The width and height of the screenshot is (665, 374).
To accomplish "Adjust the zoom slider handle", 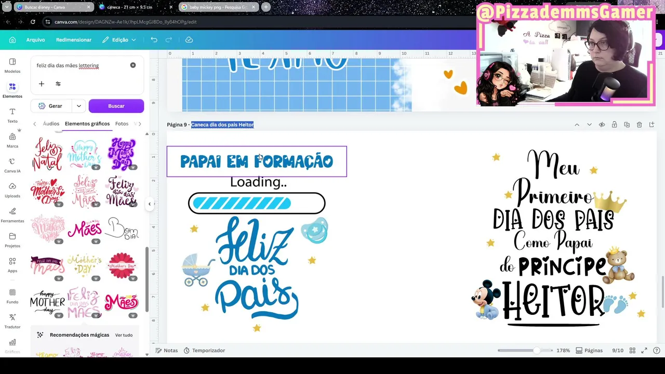I will 536,351.
